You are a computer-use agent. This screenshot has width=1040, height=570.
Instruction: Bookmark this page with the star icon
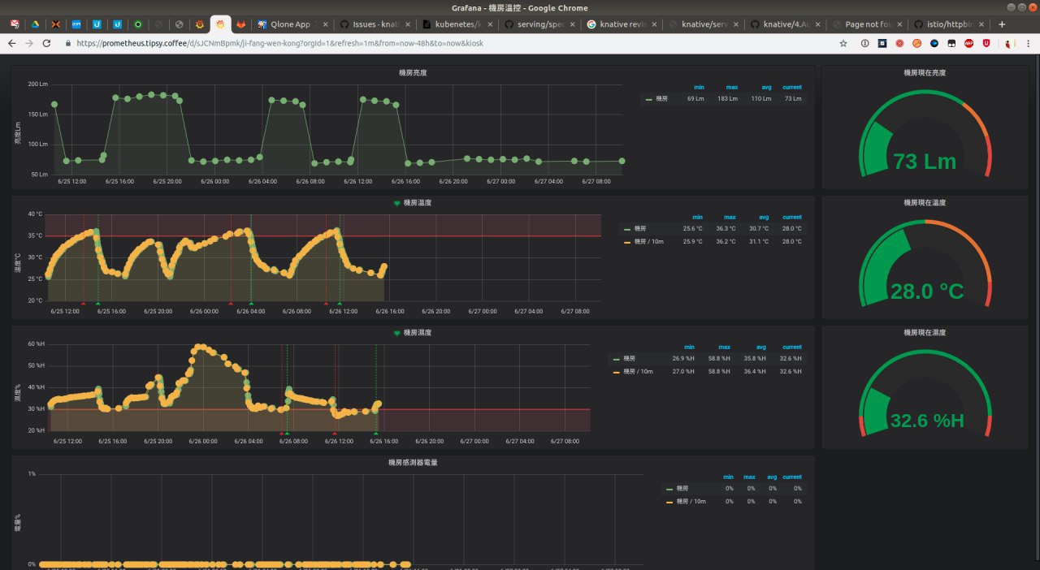(x=847, y=43)
